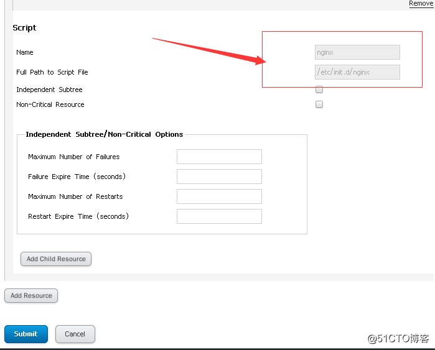Click the Restart Expire Time input
The image size is (435, 350).
pyautogui.click(x=219, y=216)
